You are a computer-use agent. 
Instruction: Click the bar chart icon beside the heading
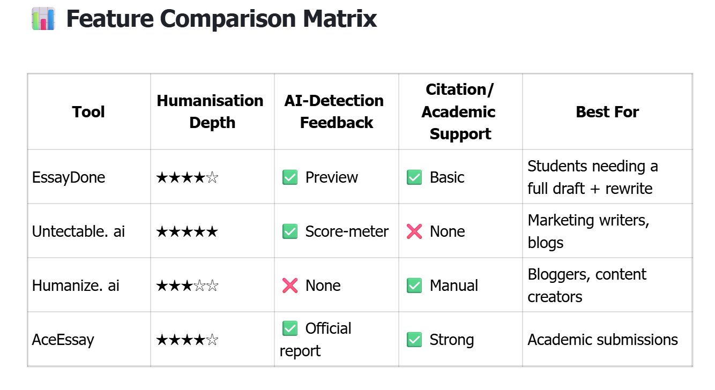pos(43,19)
